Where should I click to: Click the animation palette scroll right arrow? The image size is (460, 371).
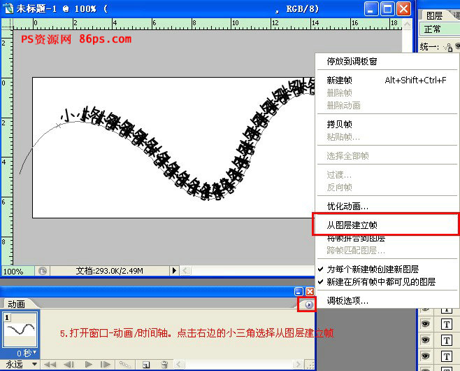click(298, 365)
